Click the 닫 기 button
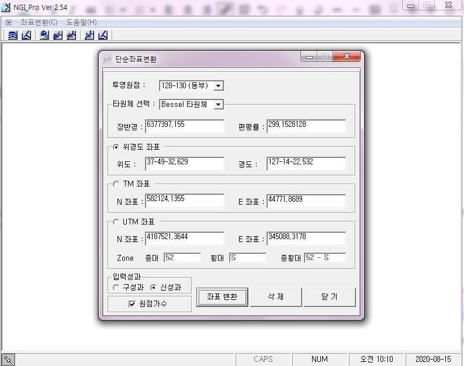This screenshot has height=366, width=464. pos(330,297)
